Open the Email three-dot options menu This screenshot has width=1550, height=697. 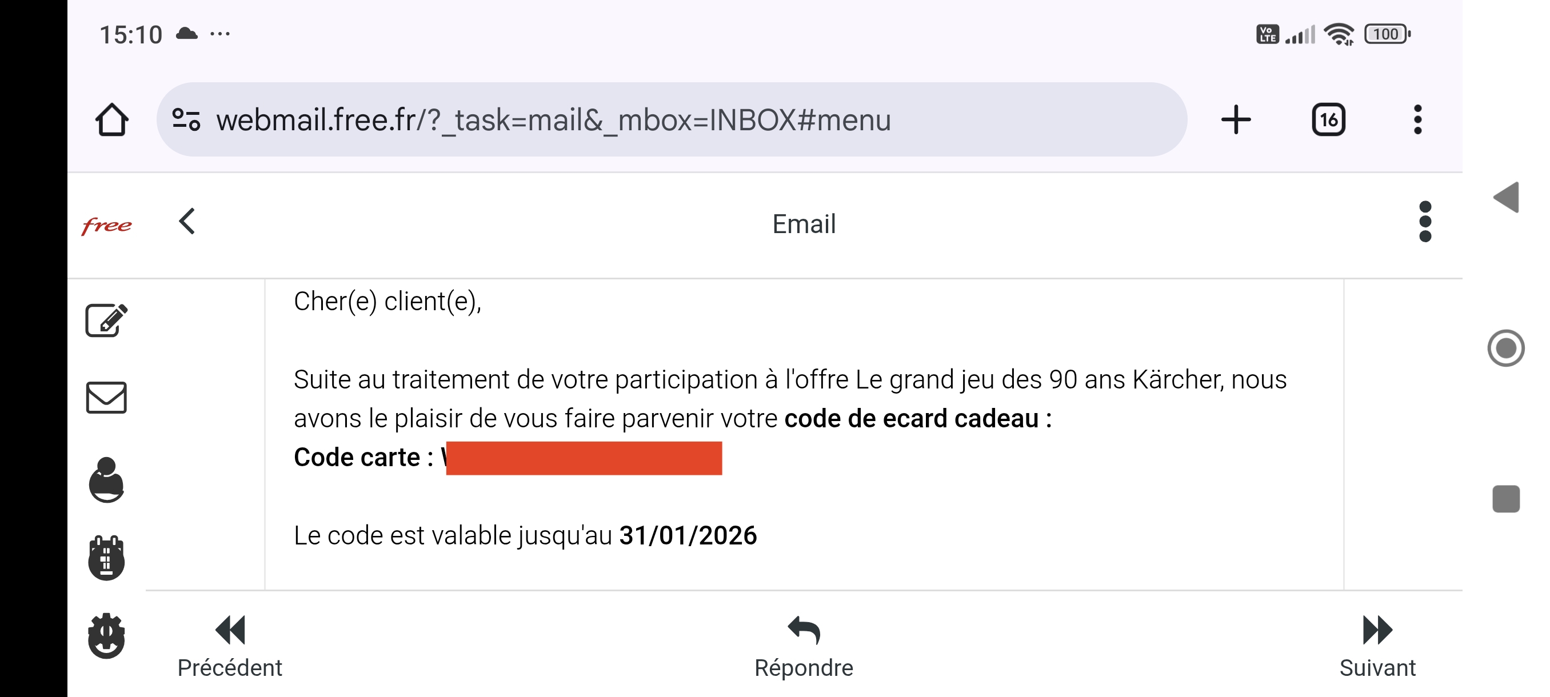[1425, 222]
